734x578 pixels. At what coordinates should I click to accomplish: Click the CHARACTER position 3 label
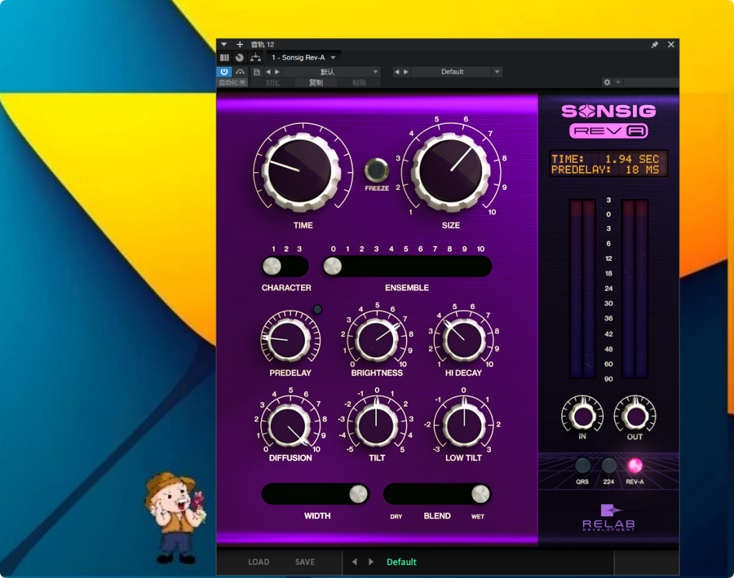[x=300, y=249]
